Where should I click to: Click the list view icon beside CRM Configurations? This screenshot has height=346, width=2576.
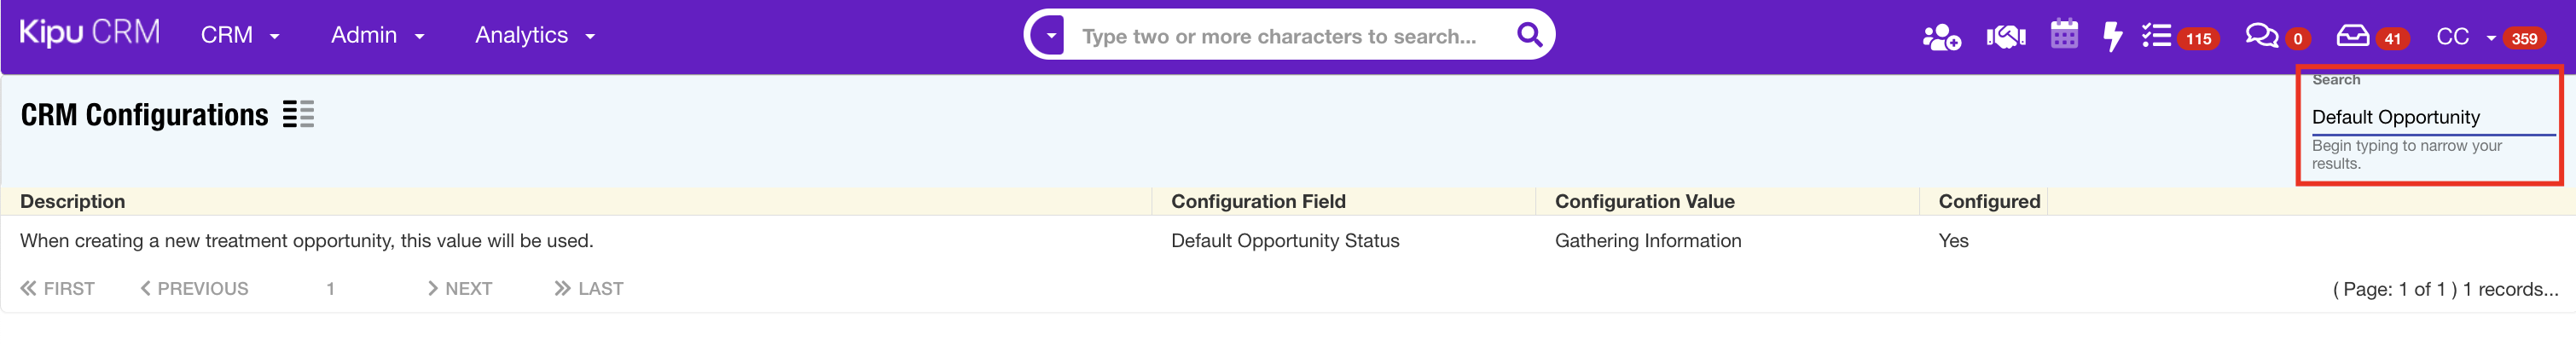click(x=298, y=115)
